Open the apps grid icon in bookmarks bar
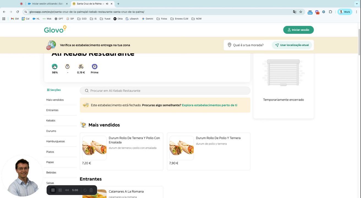This screenshot has height=198, width=361. pos(4,19)
